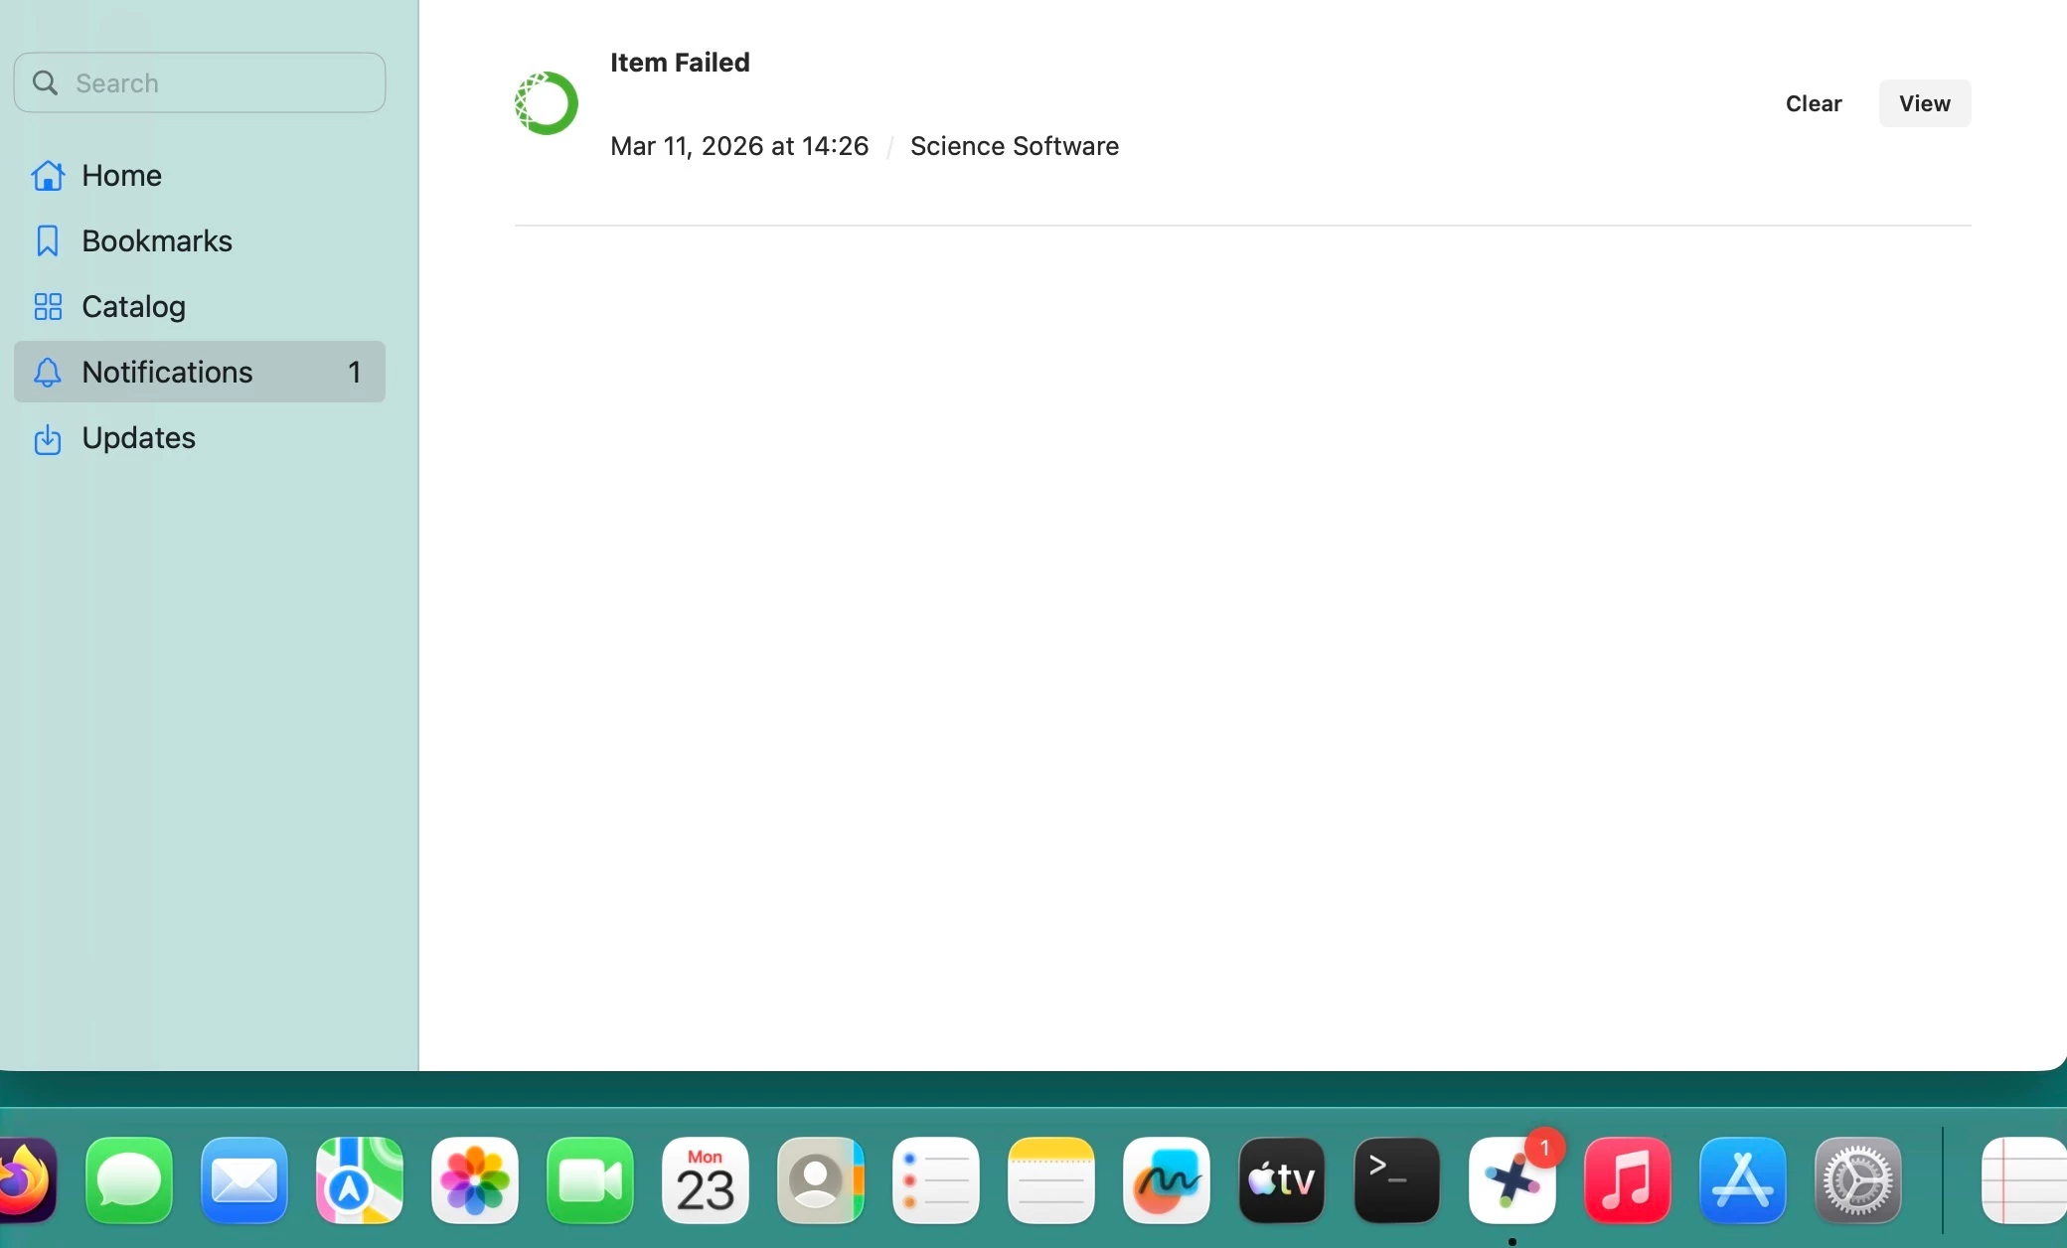View the failed item details

coord(1924,103)
